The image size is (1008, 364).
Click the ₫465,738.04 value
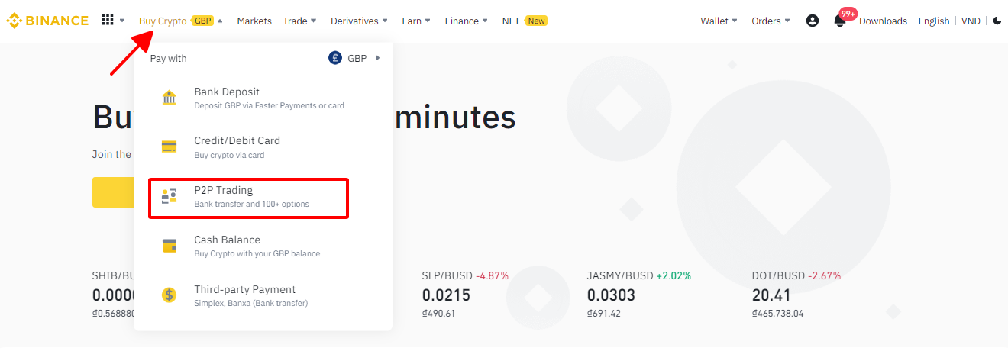[x=777, y=314]
